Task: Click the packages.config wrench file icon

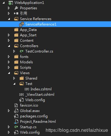Action: click(x=16, y=116)
